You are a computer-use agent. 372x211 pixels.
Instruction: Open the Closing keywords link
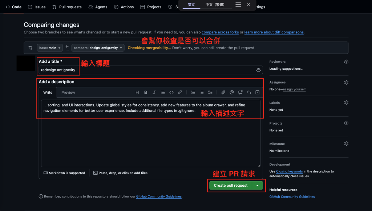[290, 171]
